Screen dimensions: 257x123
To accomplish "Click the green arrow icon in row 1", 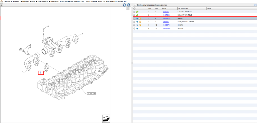I will 137,12.
